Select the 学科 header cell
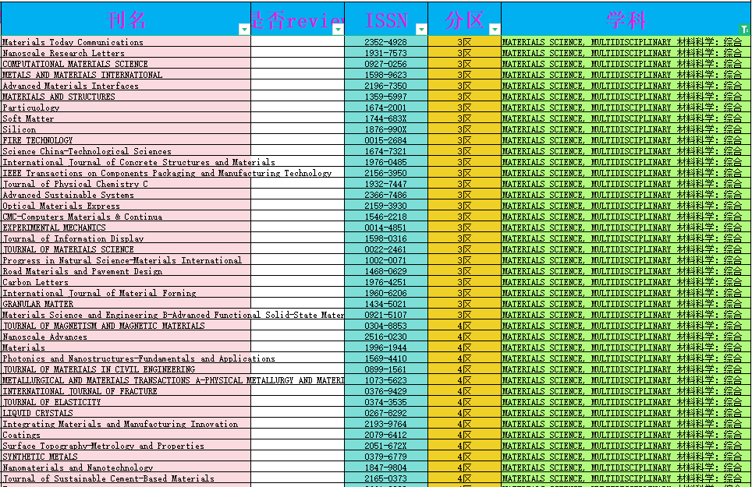 [x=626, y=19]
